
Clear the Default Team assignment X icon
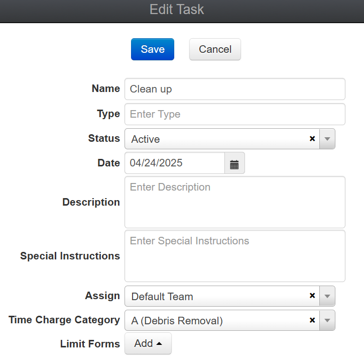312,296
